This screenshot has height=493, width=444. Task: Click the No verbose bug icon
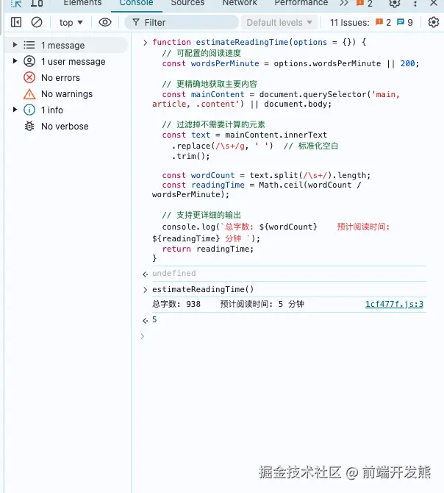[x=29, y=126]
